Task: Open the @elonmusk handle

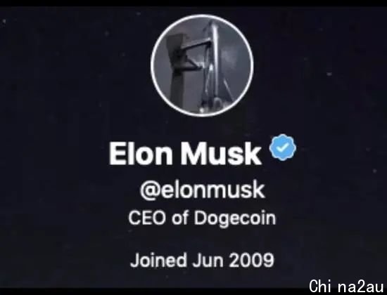Action: coord(203,190)
